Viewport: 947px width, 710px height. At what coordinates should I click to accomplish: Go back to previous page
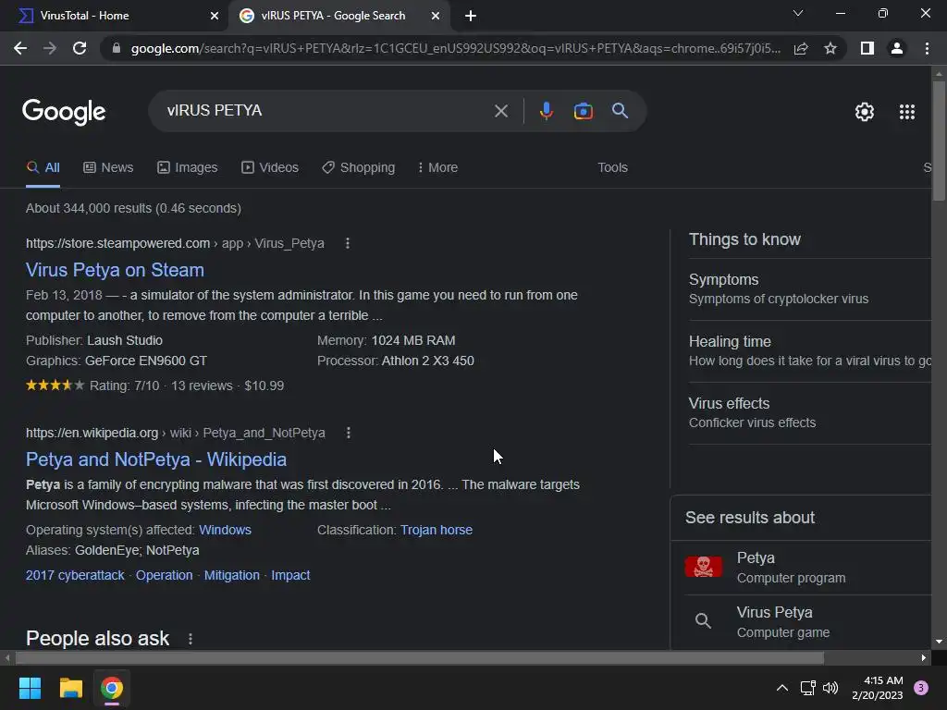pyautogui.click(x=20, y=48)
